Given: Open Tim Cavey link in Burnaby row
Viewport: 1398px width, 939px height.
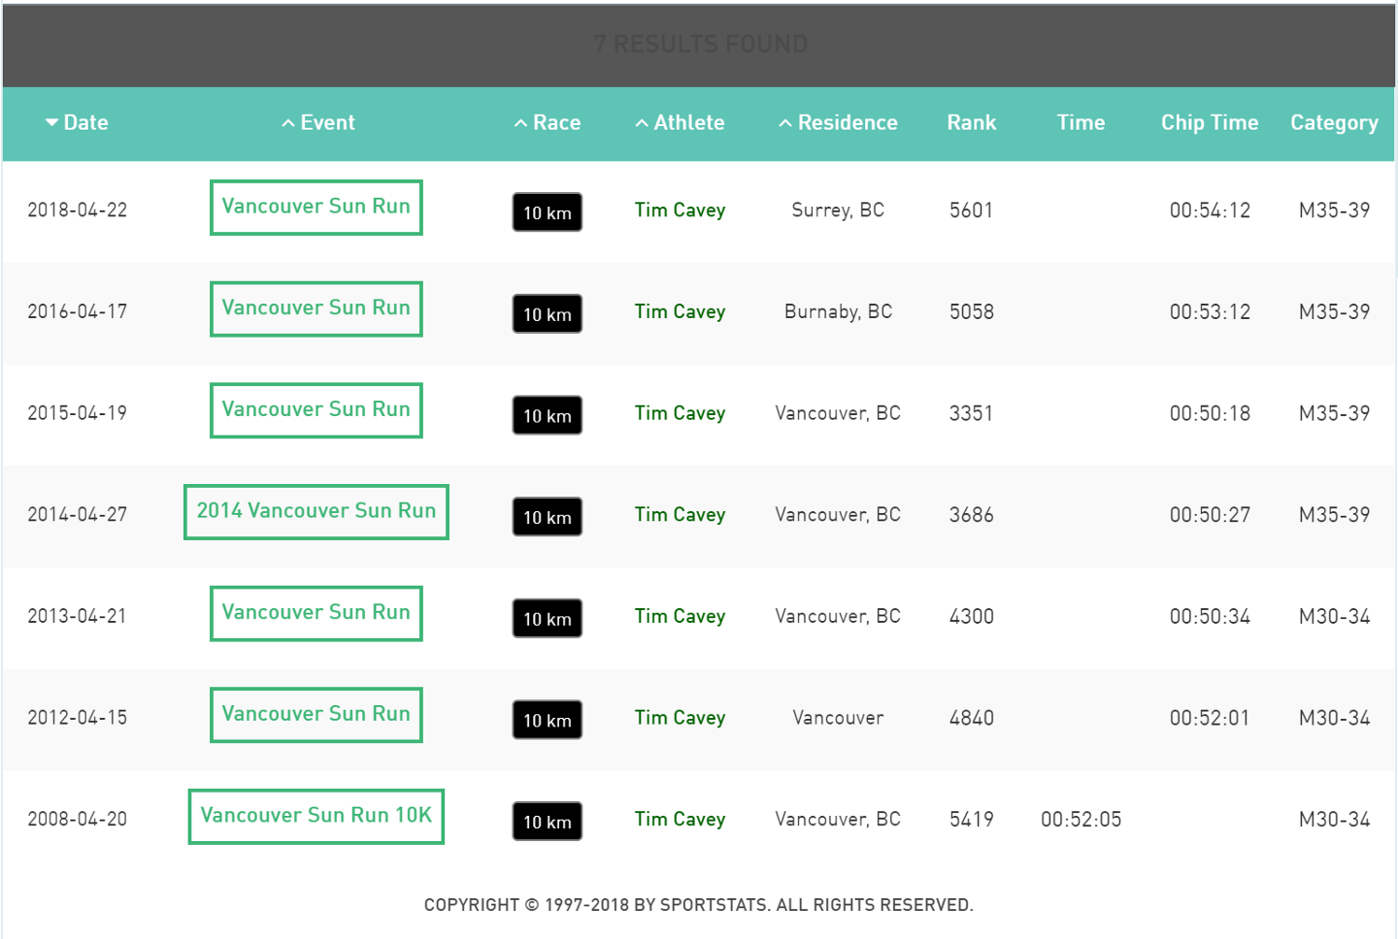Looking at the screenshot, I should coord(680,312).
